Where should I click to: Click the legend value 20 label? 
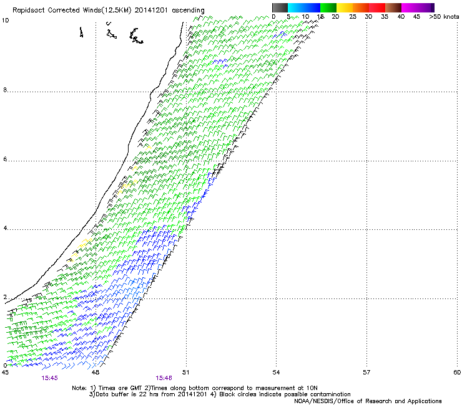pyautogui.click(x=335, y=17)
